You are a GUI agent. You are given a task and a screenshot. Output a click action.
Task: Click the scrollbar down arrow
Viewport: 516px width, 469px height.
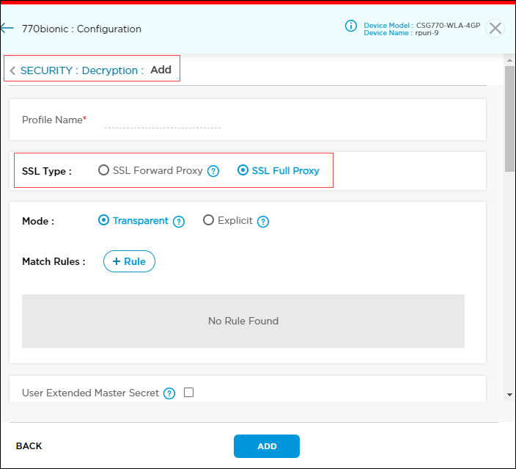[x=510, y=395]
